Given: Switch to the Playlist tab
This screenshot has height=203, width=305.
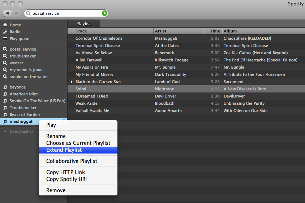Looking at the screenshot, I should [x=83, y=24].
